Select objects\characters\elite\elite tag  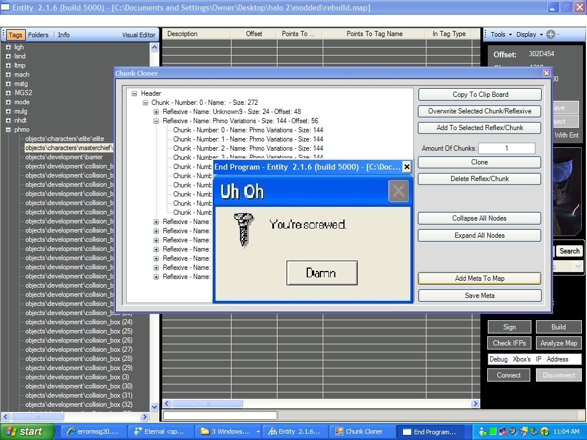65,139
